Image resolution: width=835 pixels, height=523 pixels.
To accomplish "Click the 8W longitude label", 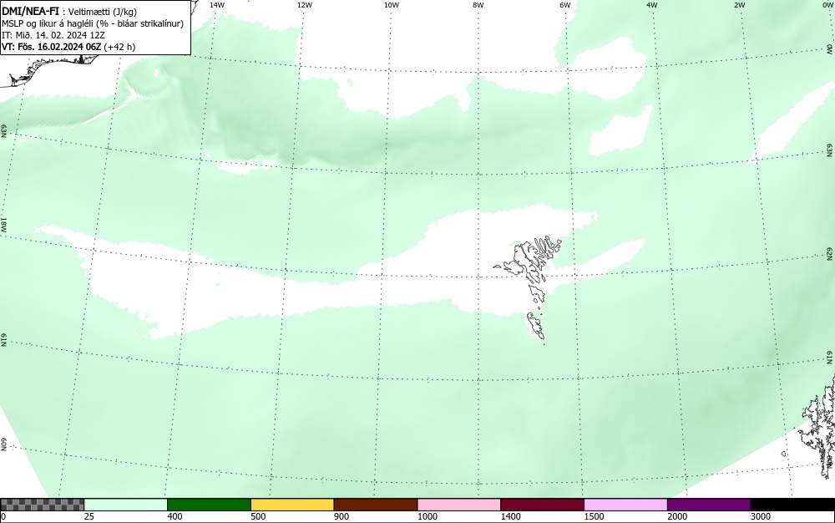I will click(x=478, y=5).
